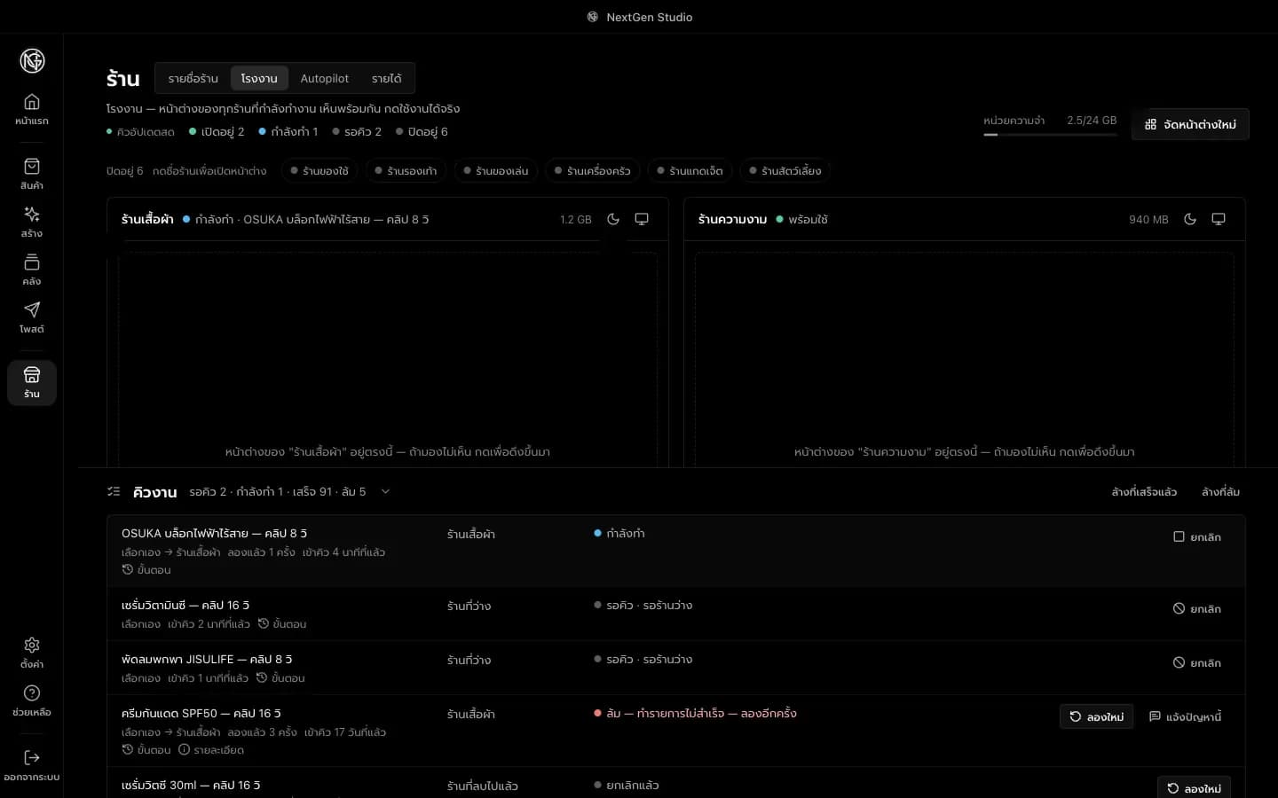Click จัดหน้าต่างใหม่ rearrange windows button

point(1190,124)
